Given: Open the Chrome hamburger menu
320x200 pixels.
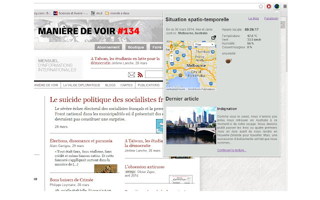Looking at the screenshot, I should pyautogui.click(x=285, y=6).
